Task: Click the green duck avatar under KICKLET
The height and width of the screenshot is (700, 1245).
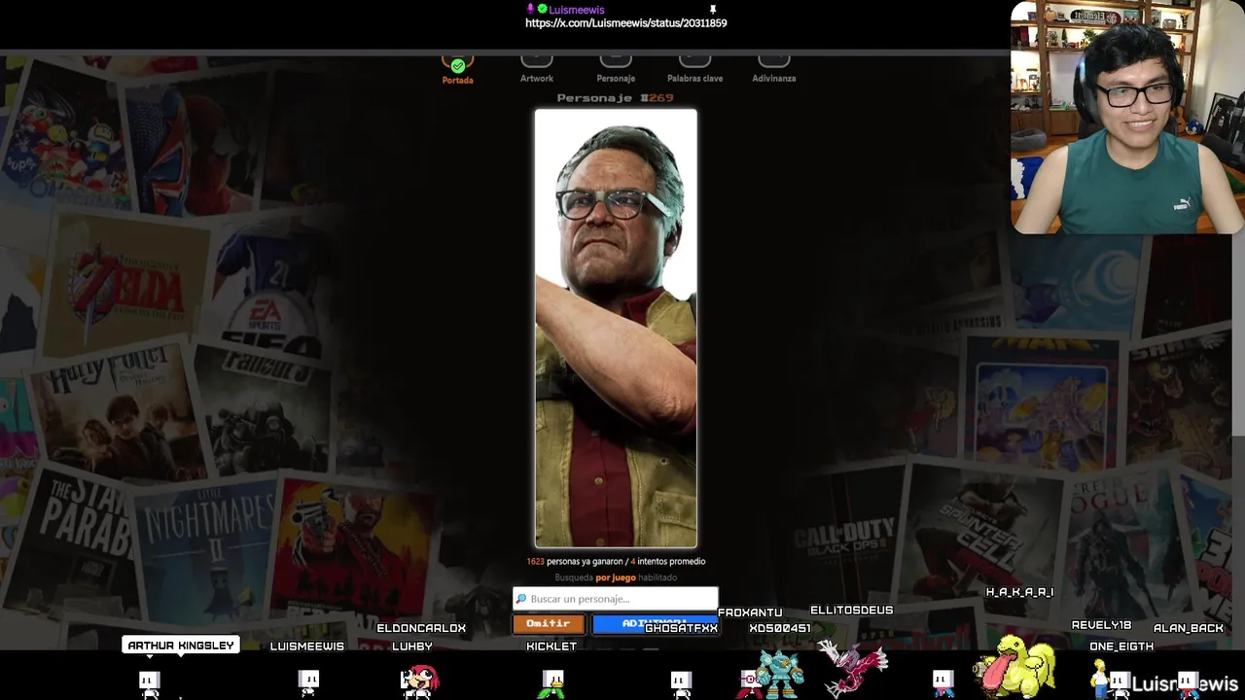Action: tap(551, 683)
